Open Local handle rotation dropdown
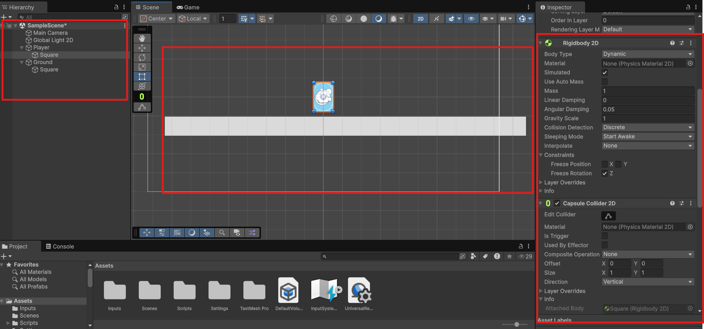This screenshot has height=329, width=704. [193, 19]
